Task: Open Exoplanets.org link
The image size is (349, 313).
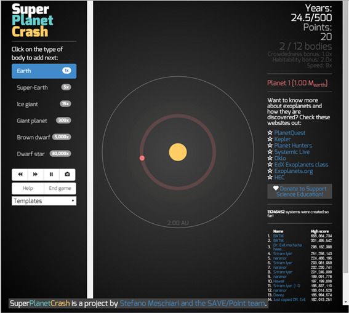Action: tap(294, 171)
